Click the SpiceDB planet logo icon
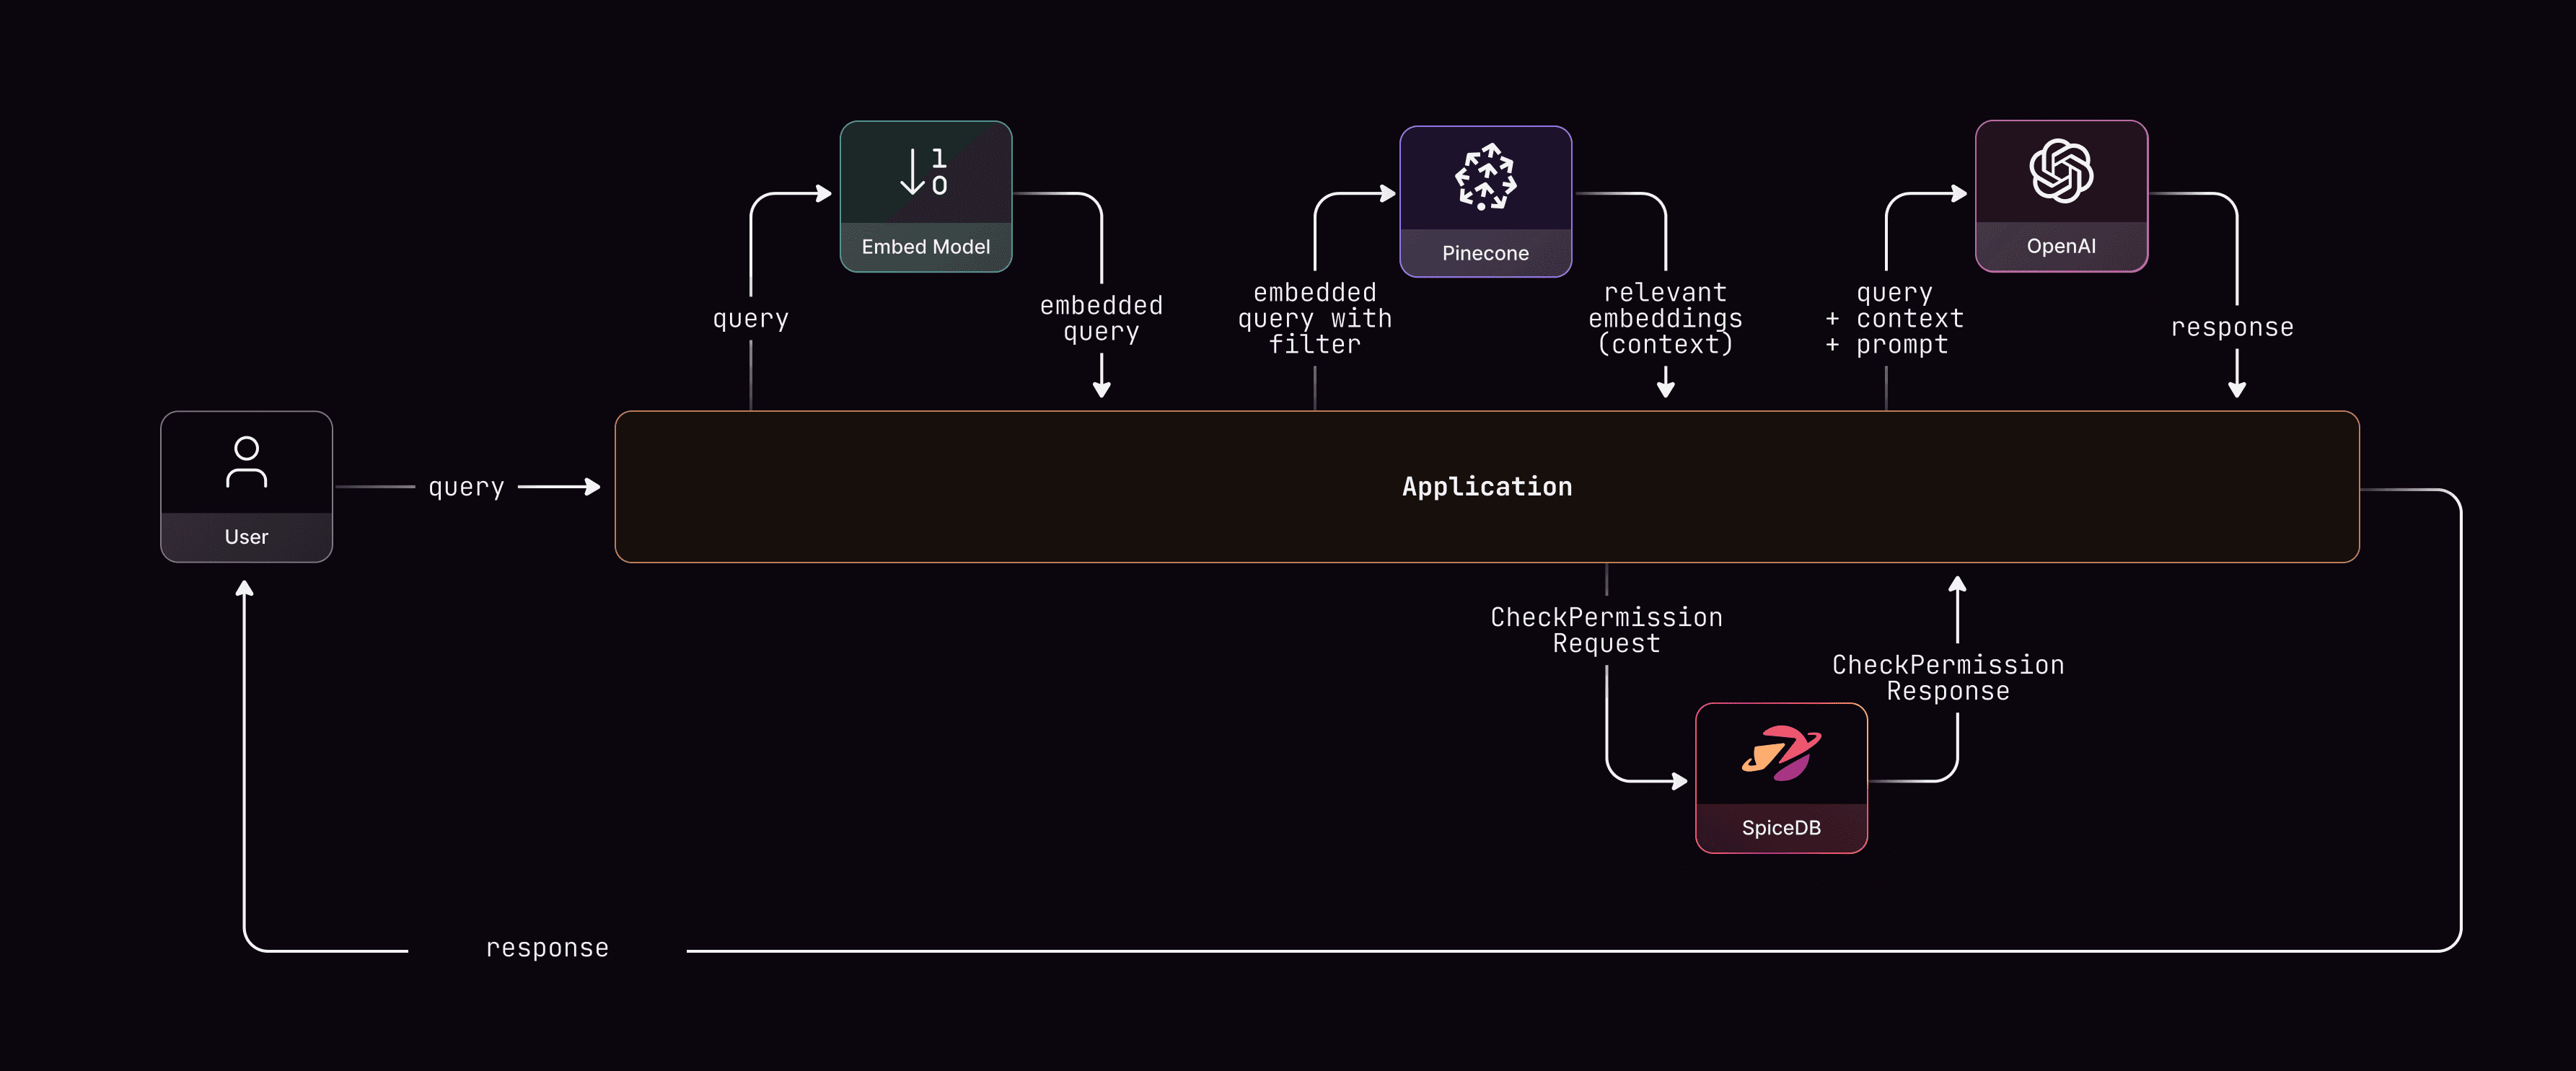This screenshot has width=2576, height=1071. [1781, 753]
